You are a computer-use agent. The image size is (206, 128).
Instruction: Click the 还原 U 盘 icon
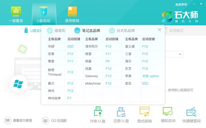pyautogui.click(x=121, y=112)
